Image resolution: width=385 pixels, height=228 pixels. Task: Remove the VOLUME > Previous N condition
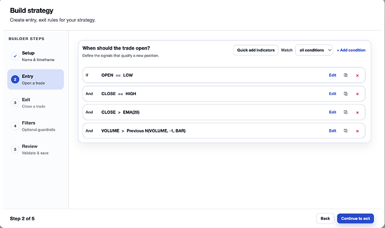pyautogui.click(x=358, y=131)
